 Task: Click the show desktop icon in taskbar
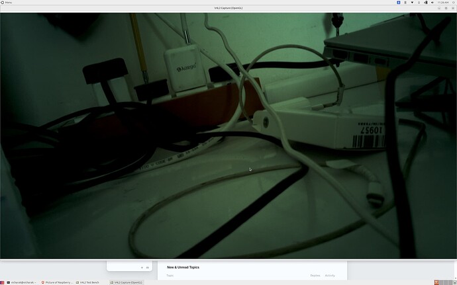[3, 282]
